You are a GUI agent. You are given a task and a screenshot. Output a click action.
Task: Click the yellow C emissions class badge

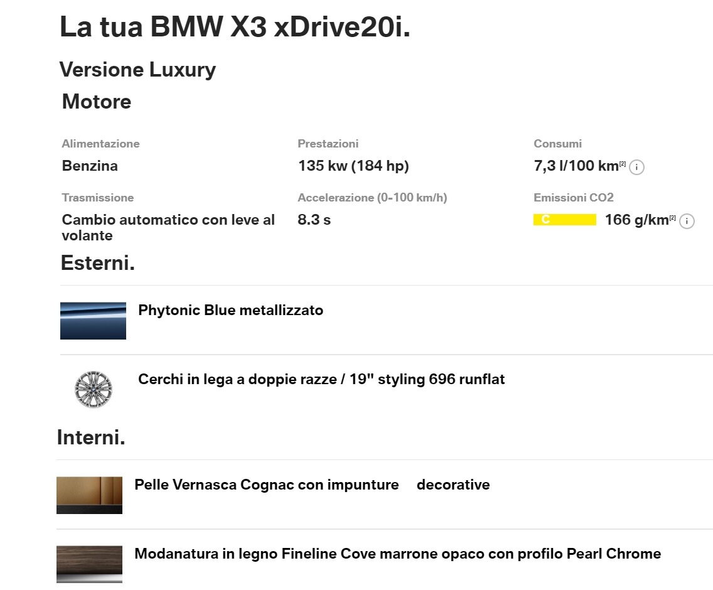[x=564, y=220]
